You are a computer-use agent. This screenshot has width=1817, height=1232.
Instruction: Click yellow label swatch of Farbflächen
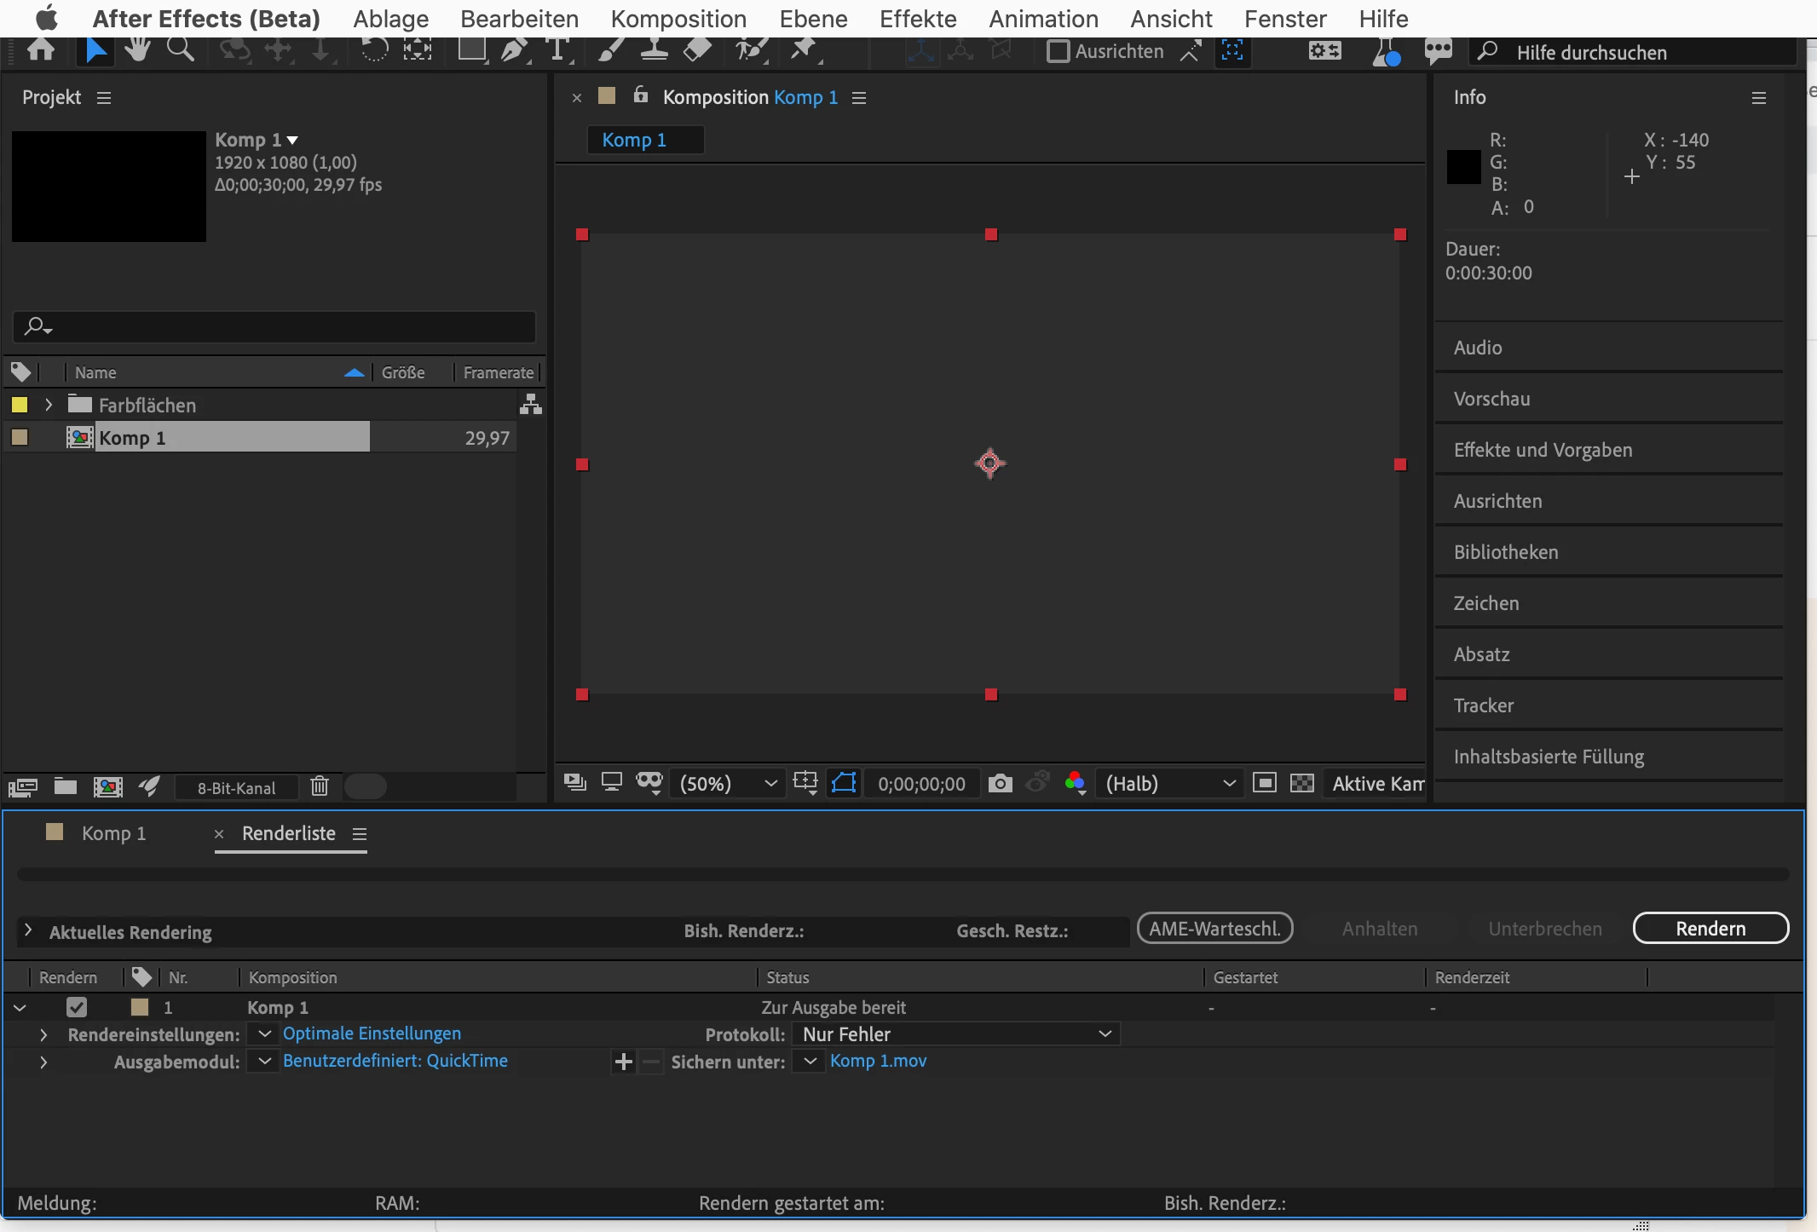pyautogui.click(x=20, y=406)
